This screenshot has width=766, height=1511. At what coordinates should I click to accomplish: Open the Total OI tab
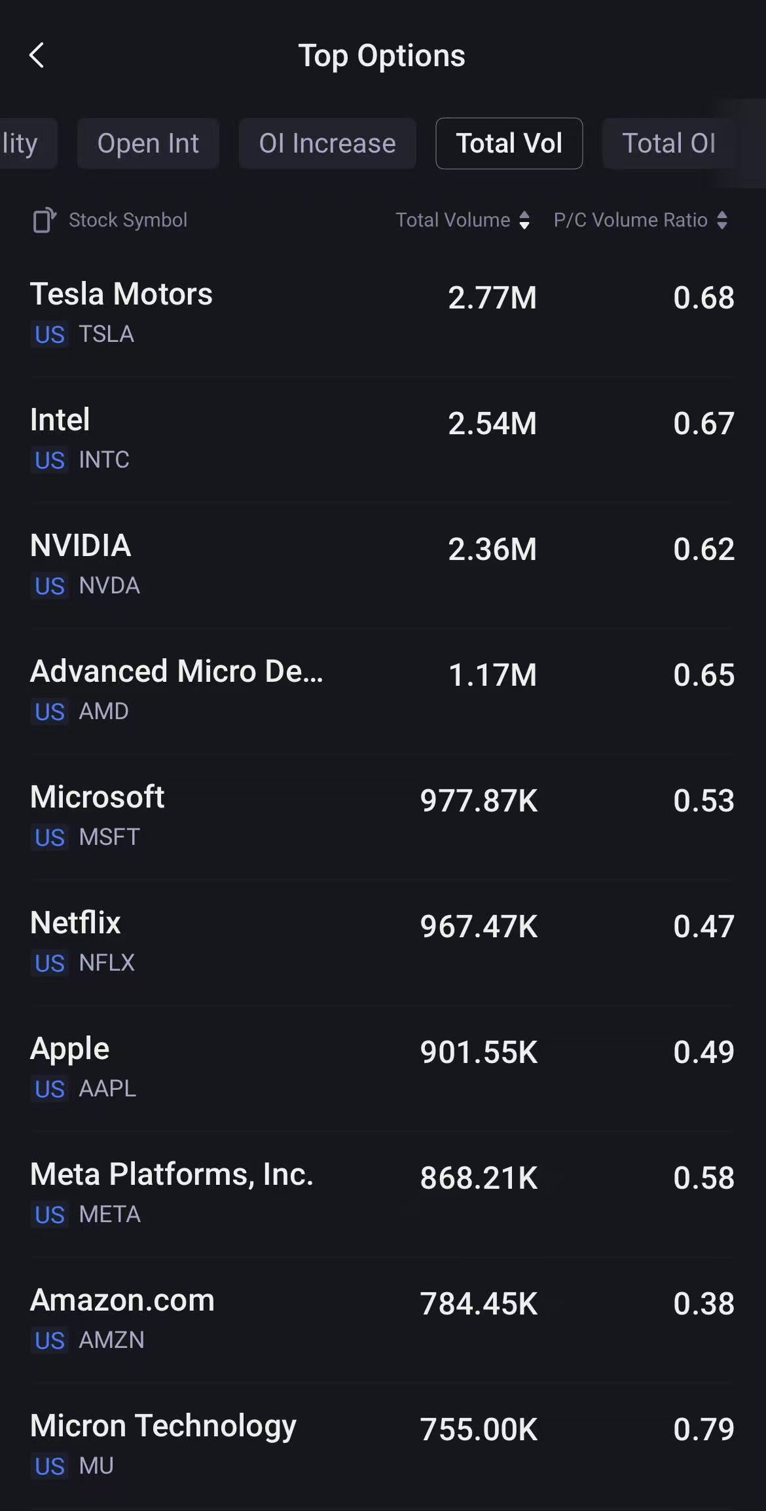[668, 143]
